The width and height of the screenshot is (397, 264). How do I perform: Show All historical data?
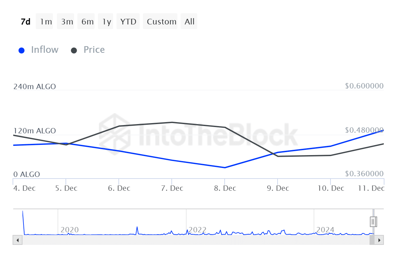[190, 22]
